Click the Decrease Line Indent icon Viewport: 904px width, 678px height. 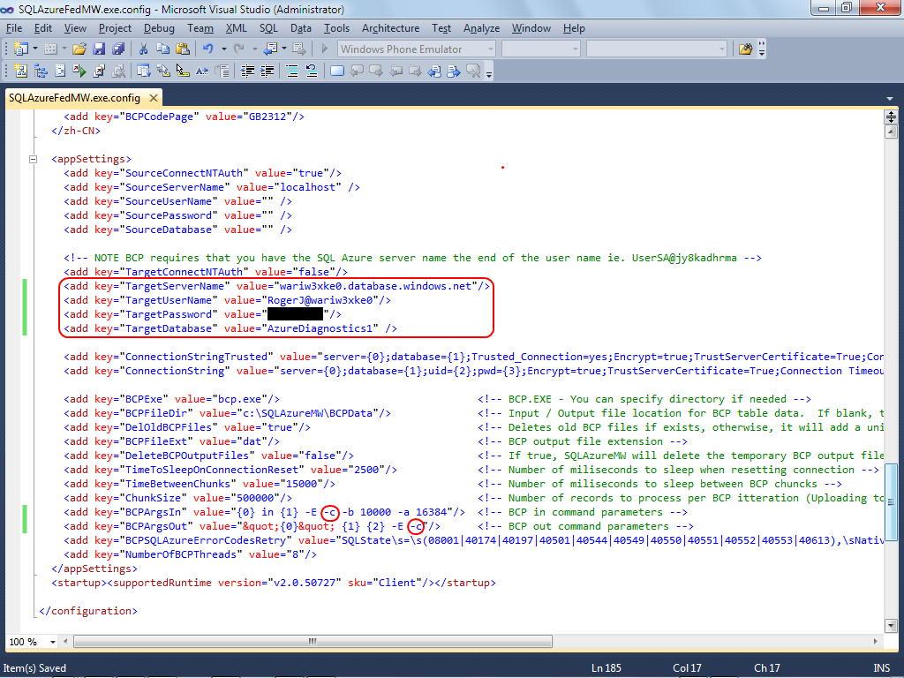[247, 71]
